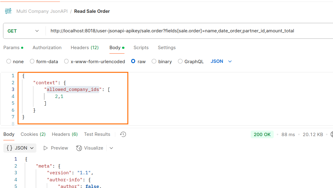Select x-www-form-urlencoded body option
This screenshot has width=333, height=188.
coord(66,61)
